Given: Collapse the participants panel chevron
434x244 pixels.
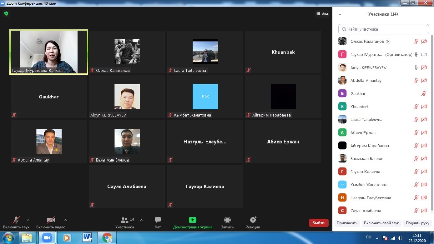Looking at the screenshot, I should [340, 14].
